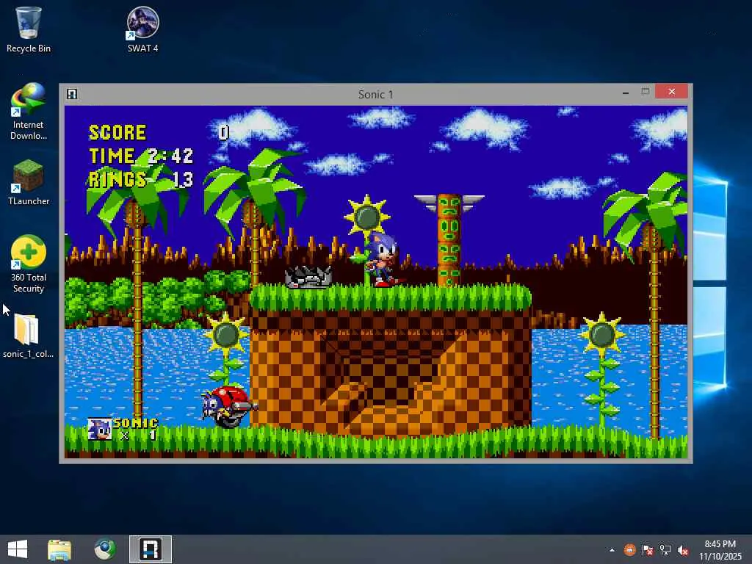Click the Sonic 1 window app icon
This screenshot has height=564, width=752.
72,94
